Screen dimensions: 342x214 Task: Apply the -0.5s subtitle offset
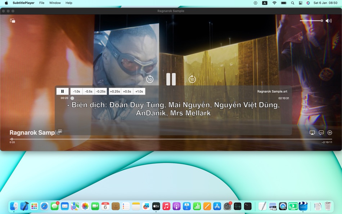click(x=89, y=91)
